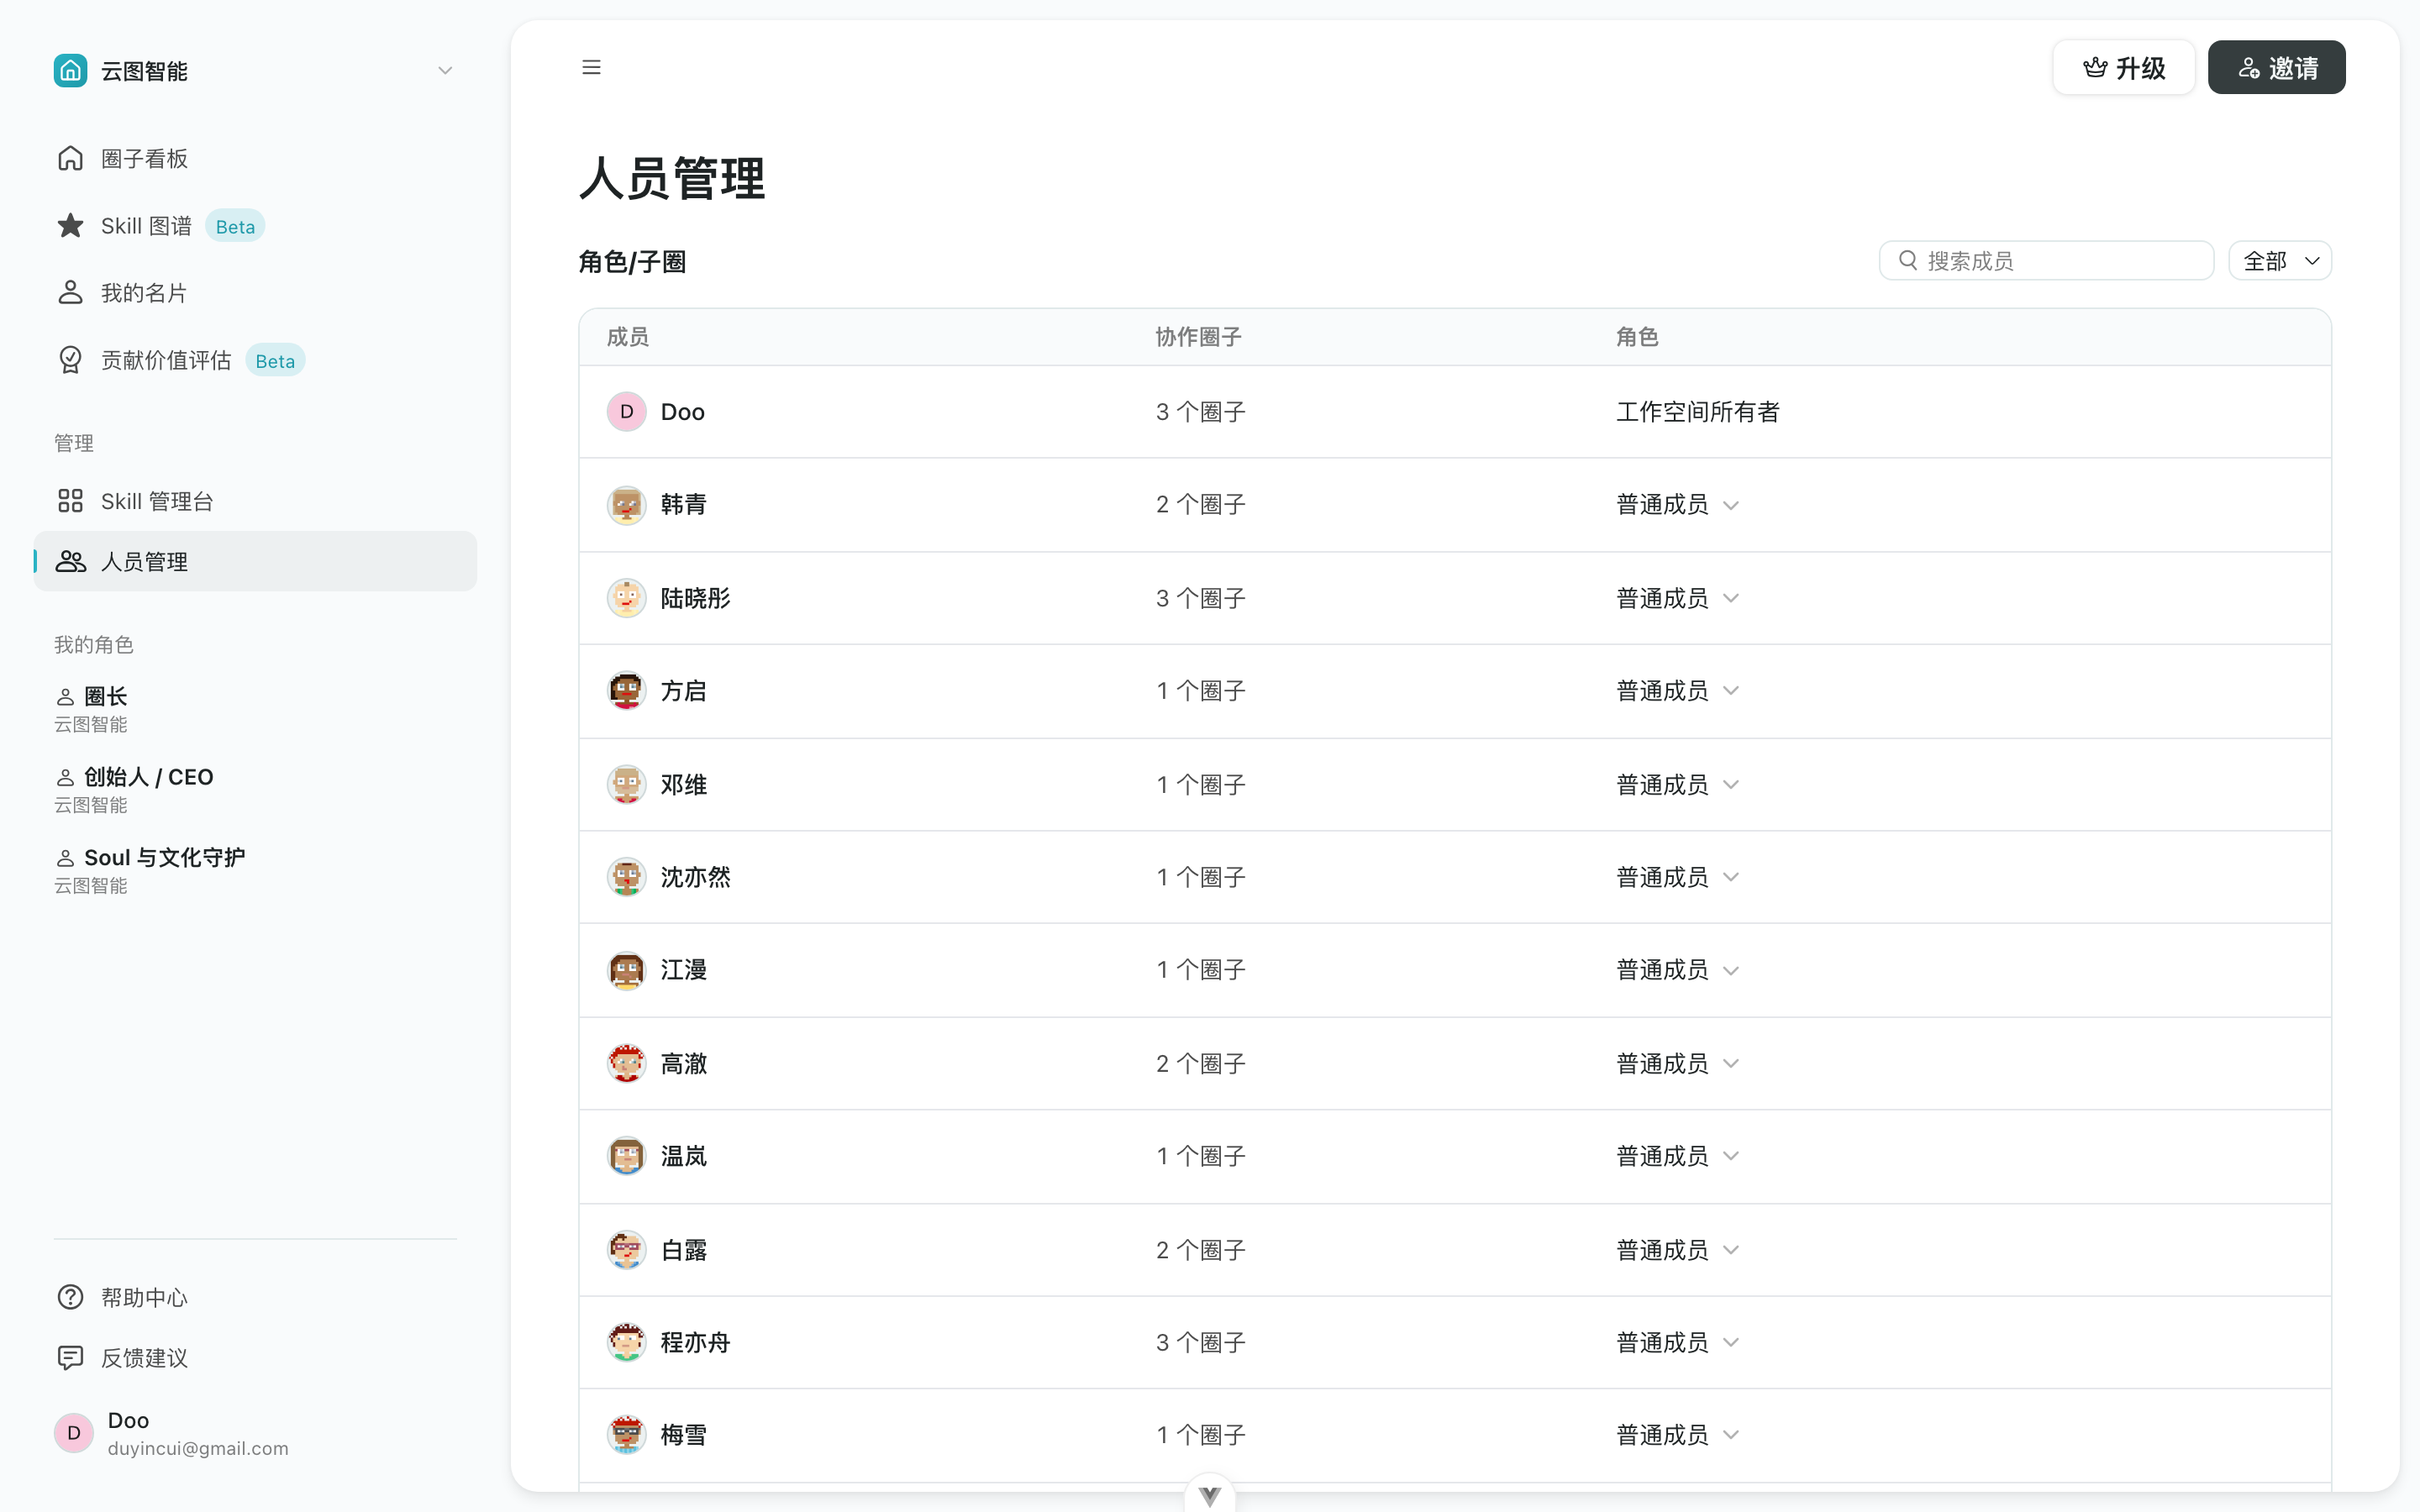The height and width of the screenshot is (1512, 2420).
Task: Open 陆晓彤's 普通成员 role dropdown
Action: tap(1678, 598)
